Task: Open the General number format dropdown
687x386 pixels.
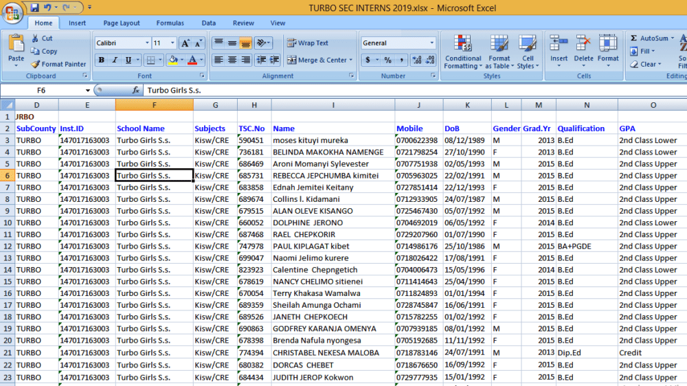Action: [431, 43]
